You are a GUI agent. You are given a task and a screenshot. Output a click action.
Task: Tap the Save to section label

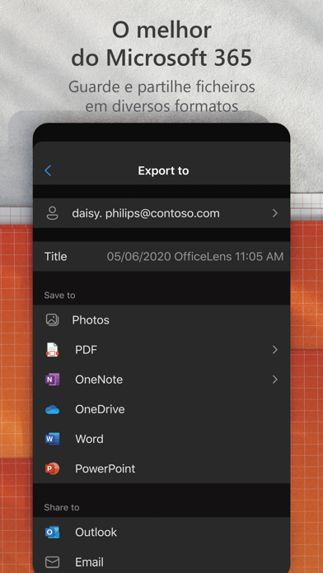[x=59, y=296]
